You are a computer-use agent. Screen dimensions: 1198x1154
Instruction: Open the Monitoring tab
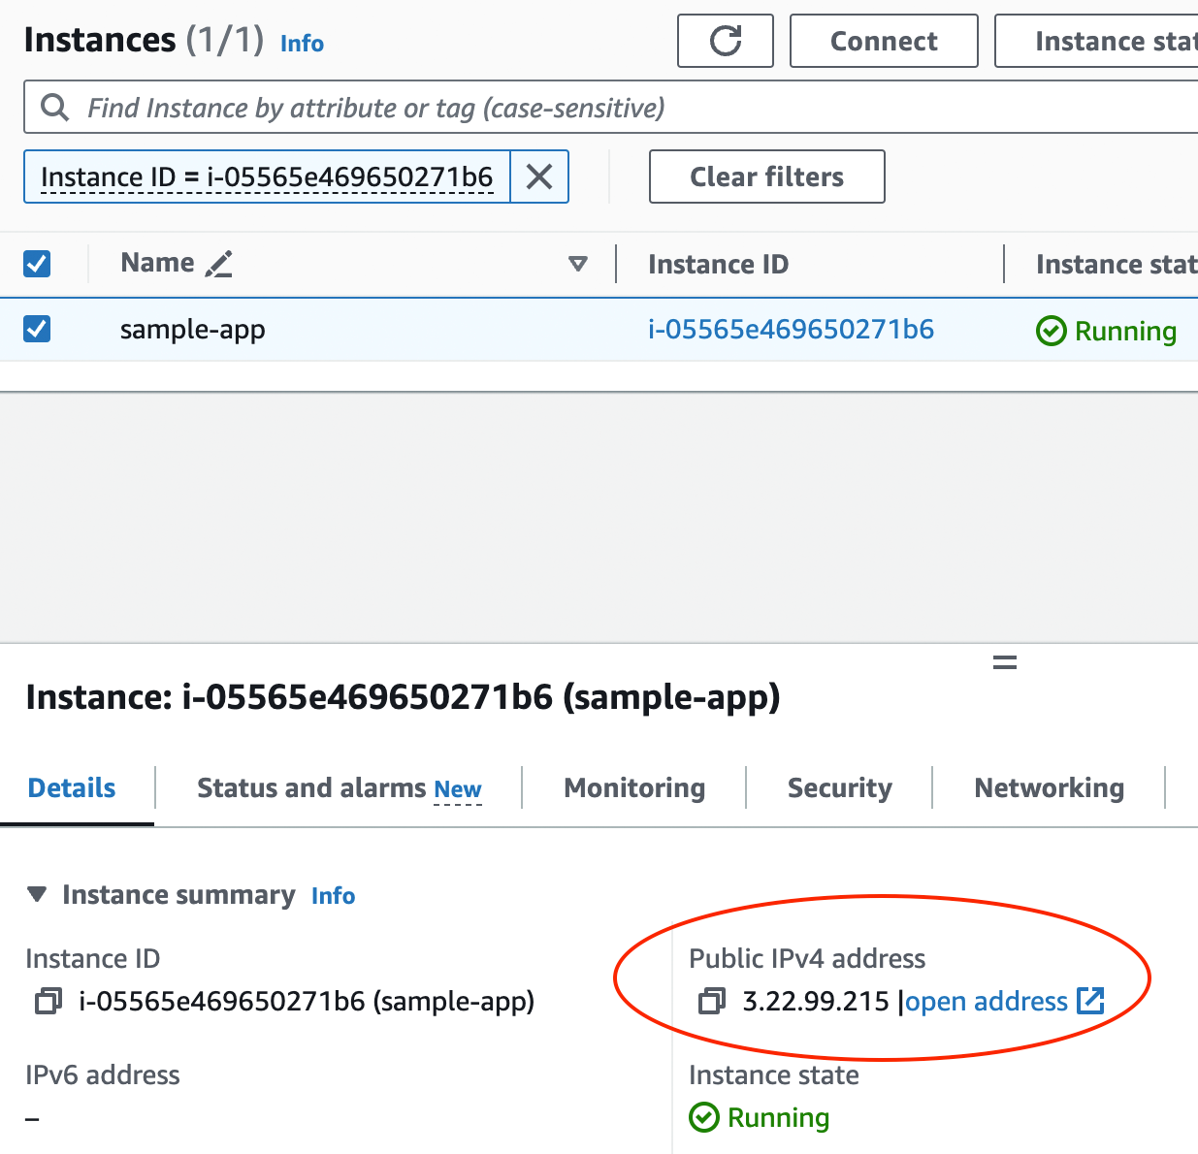[634, 787]
